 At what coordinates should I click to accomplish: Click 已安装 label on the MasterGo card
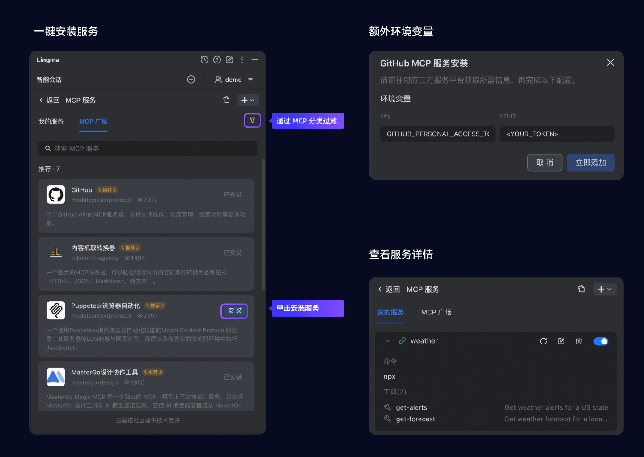click(x=233, y=377)
